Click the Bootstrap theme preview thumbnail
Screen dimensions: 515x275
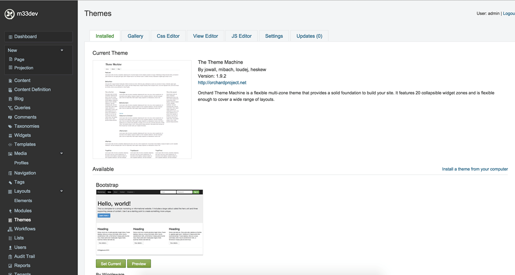click(x=149, y=222)
